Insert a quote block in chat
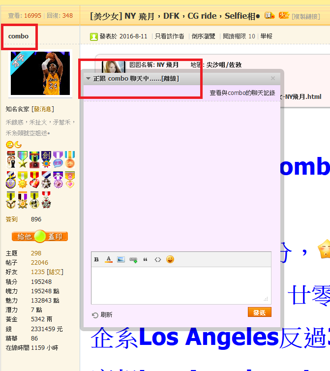 pyautogui.click(x=146, y=259)
